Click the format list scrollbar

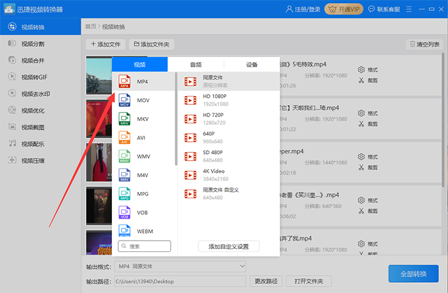pos(176,119)
